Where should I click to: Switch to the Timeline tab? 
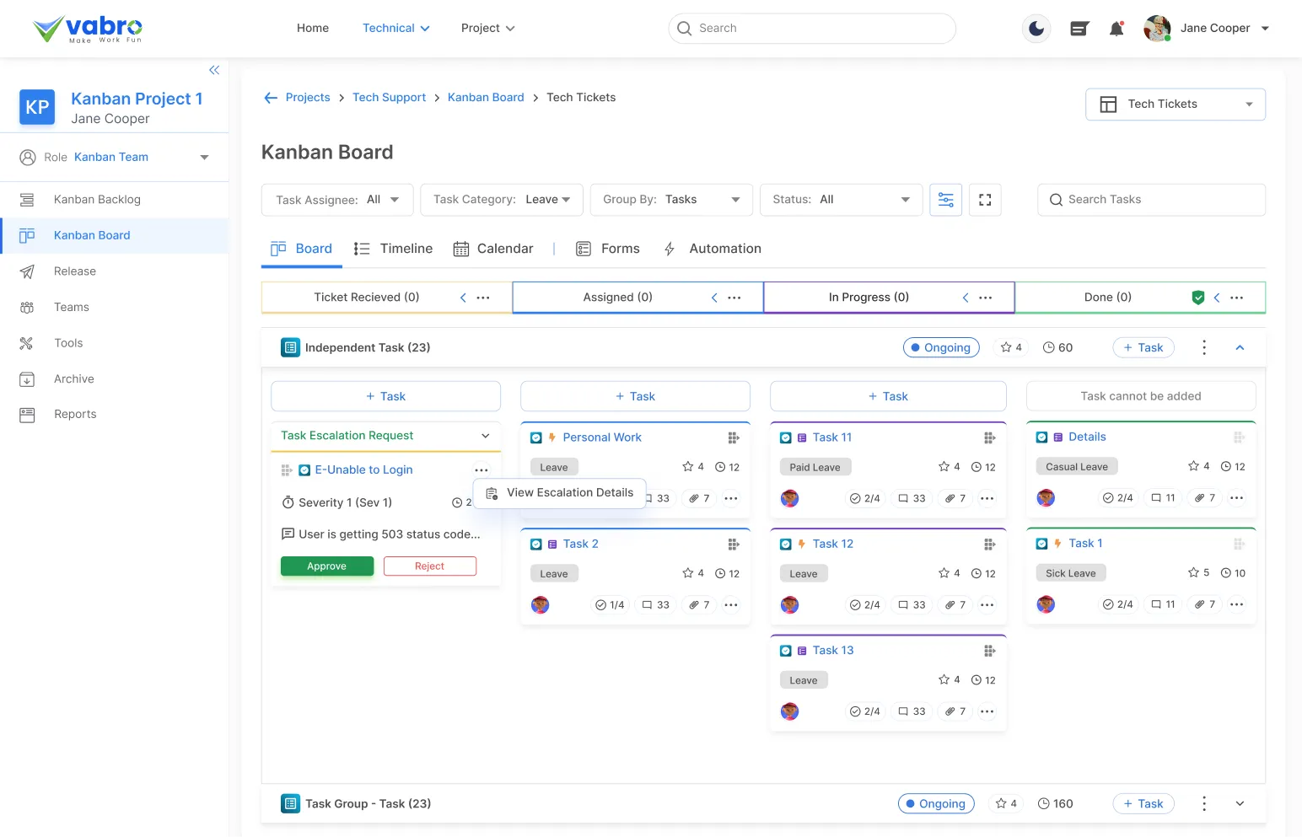[393, 249]
